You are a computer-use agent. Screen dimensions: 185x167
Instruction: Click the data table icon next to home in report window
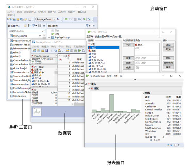[x=171, y=145]
